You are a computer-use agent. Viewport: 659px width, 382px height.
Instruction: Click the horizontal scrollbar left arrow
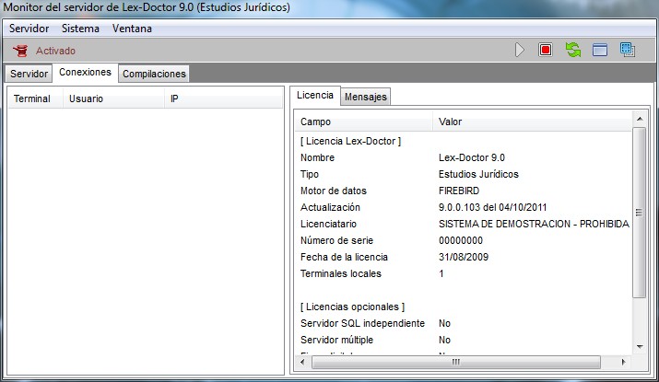[x=302, y=362]
